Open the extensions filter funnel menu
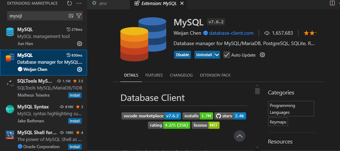 tap(79, 16)
